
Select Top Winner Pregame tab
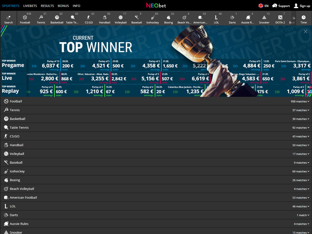(13, 64)
